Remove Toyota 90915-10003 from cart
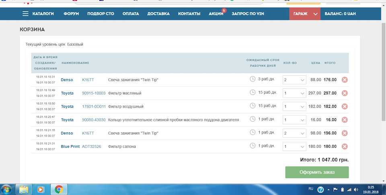Image resolution: width=386 pixels, height=195 pixels. pyautogui.click(x=345, y=93)
